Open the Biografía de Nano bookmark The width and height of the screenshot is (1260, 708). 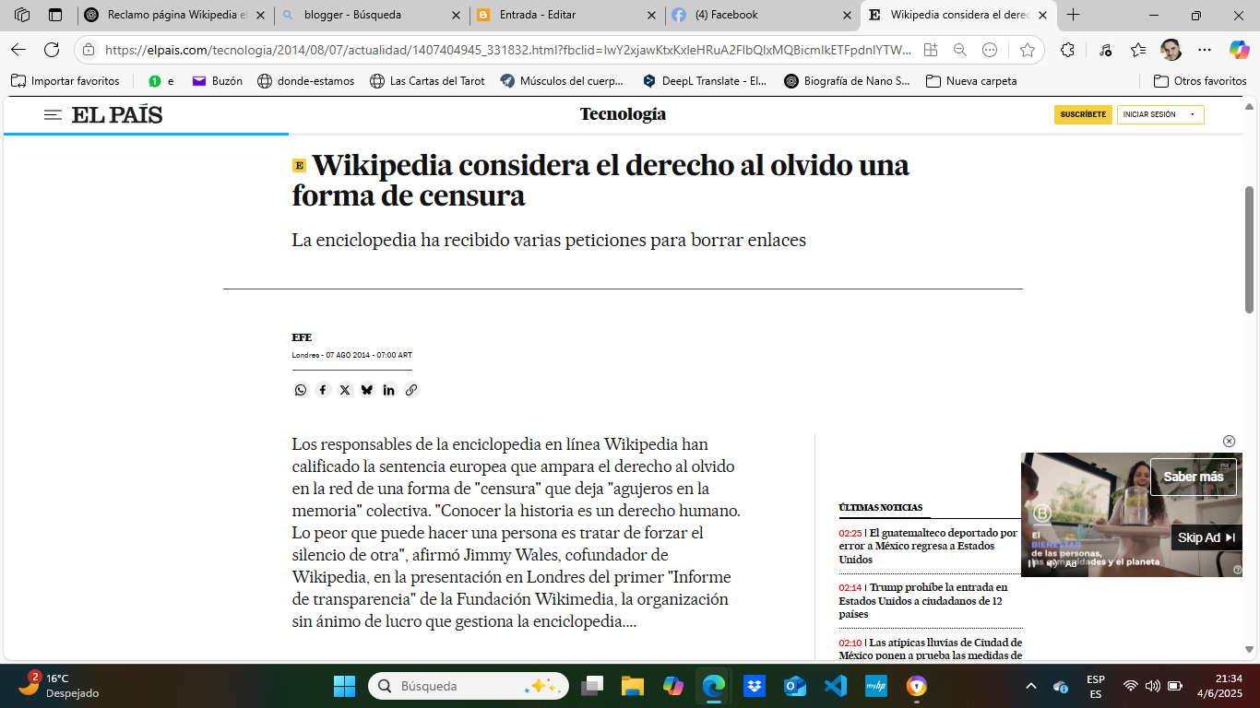(847, 81)
